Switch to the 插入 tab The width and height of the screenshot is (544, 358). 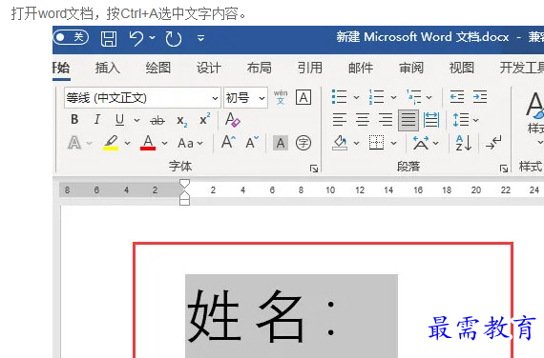(x=108, y=68)
